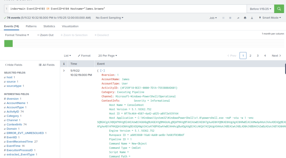Screen dimensions: 286x158
Task: Open ExecutionProcessID field
Action: click(20, 150)
